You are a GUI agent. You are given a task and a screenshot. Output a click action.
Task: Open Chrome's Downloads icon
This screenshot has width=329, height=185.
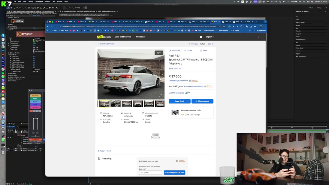pyautogui.click(x=251, y=26)
